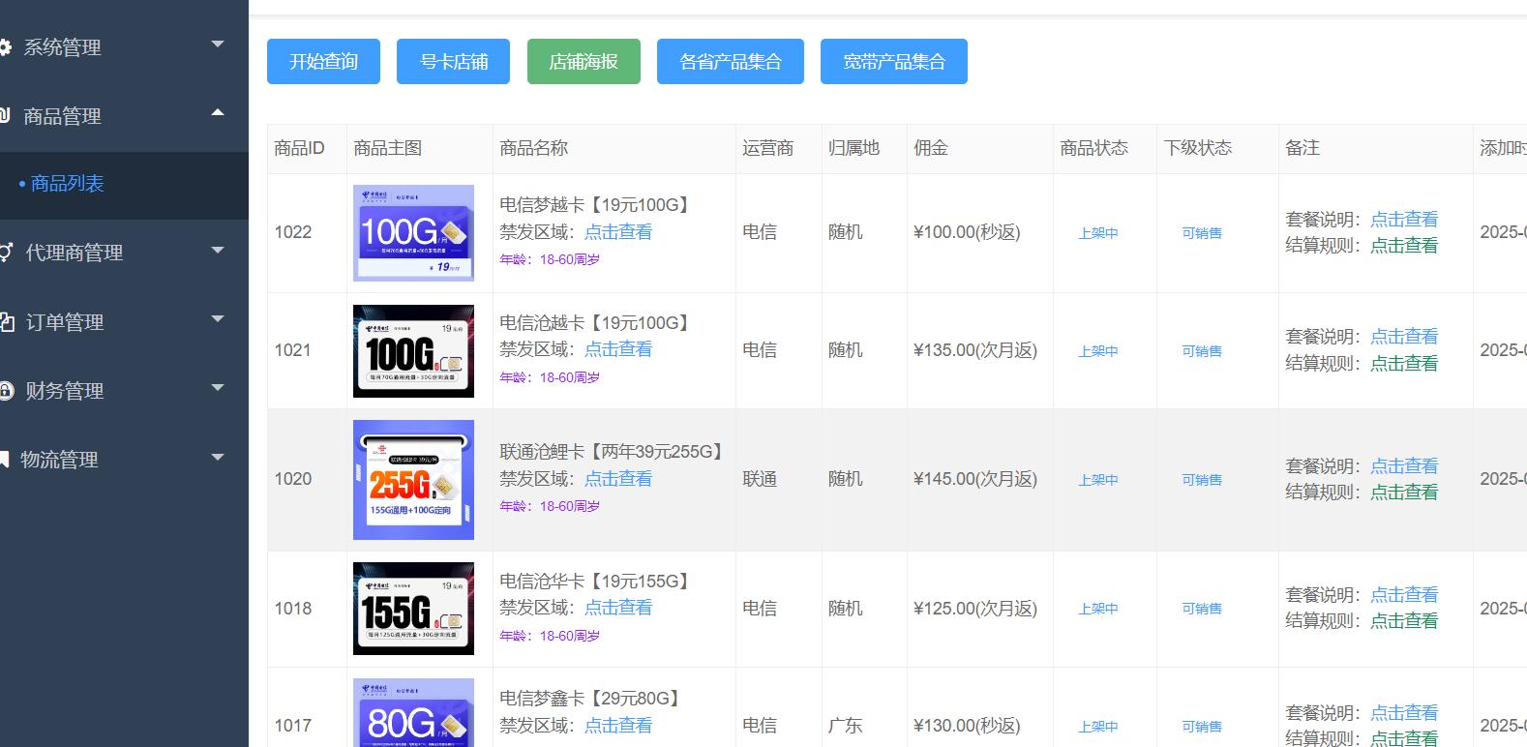
Task: Click the 开始查询 button
Action: click(x=323, y=62)
